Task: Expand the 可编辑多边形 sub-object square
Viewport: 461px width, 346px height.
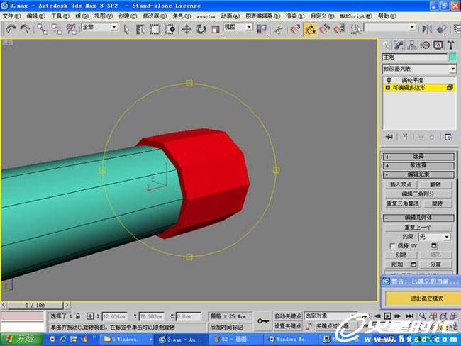Action: pos(388,88)
